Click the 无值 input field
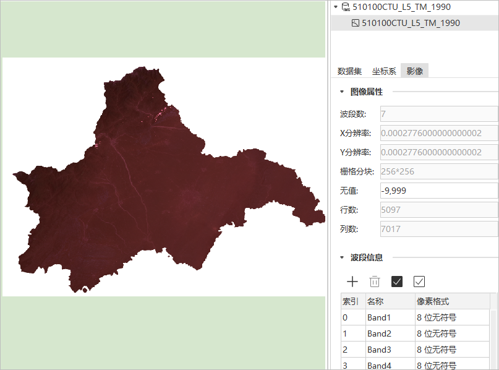499x370 pixels. tap(438, 191)
